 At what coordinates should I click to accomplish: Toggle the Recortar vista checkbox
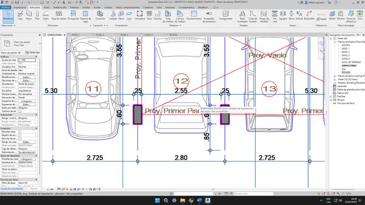[20, 131]
